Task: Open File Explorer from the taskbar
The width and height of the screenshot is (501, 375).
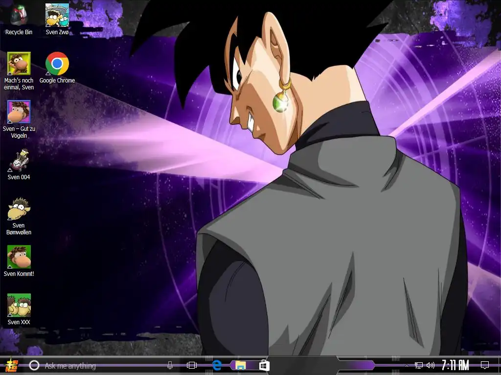Action: coord(241,365)
